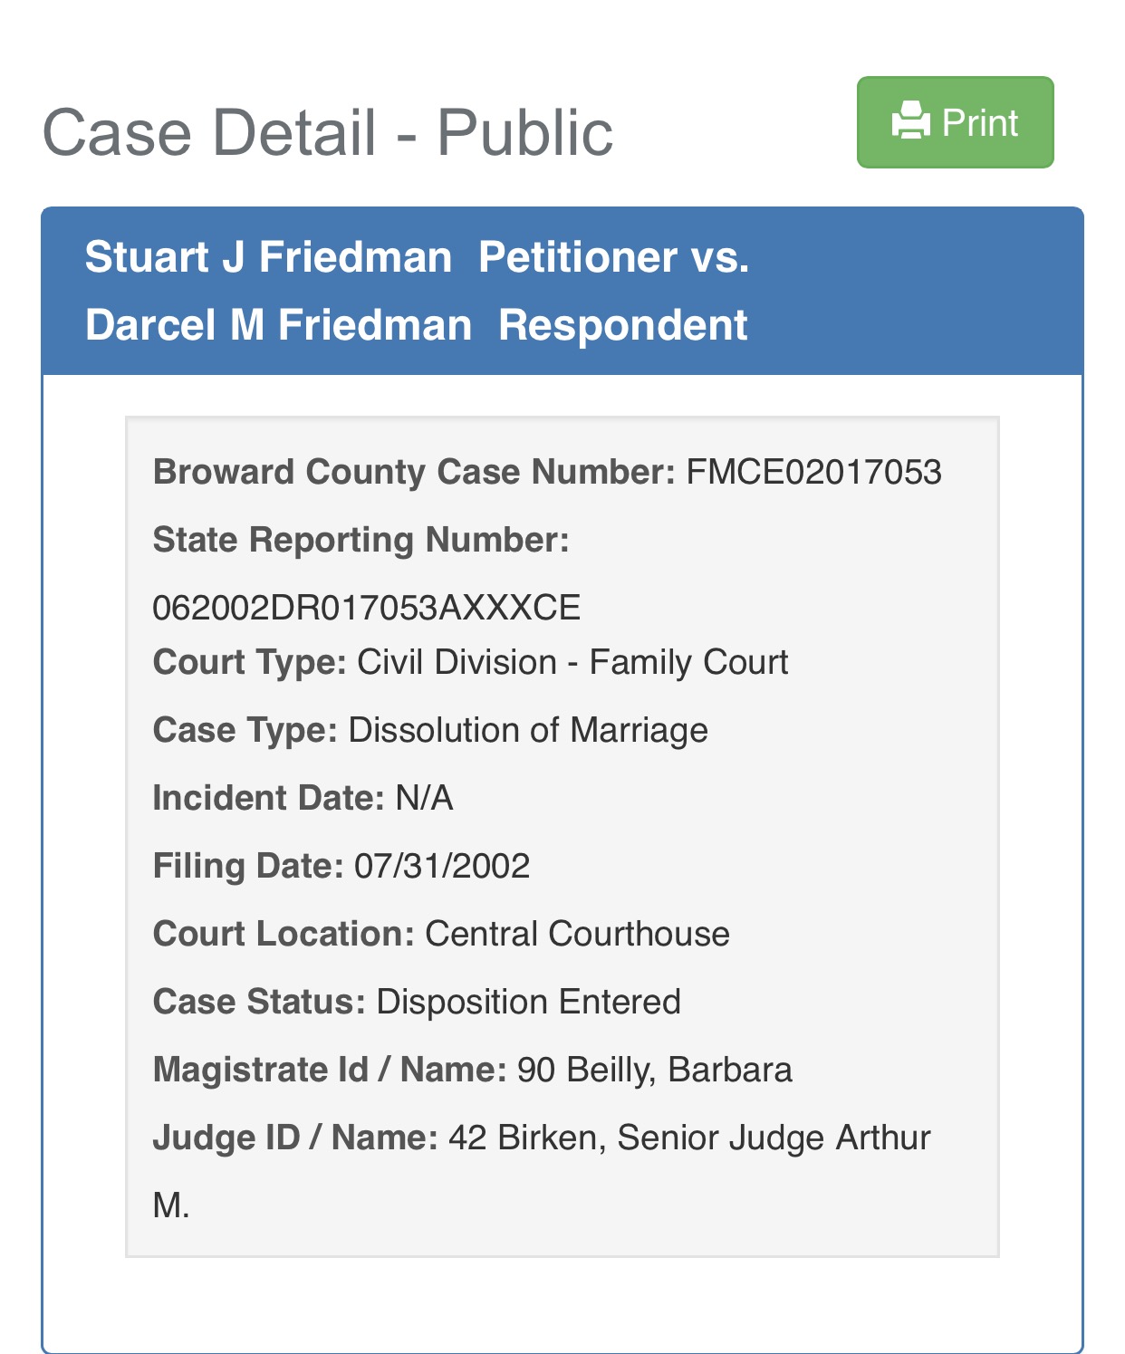The width and height of the screenshot is (1125, 1354).
Task: Click the Dissolution of Marriage case type
Action: (527, 730)
